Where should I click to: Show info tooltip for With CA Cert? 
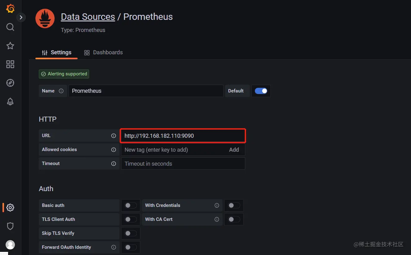point(217,219)
